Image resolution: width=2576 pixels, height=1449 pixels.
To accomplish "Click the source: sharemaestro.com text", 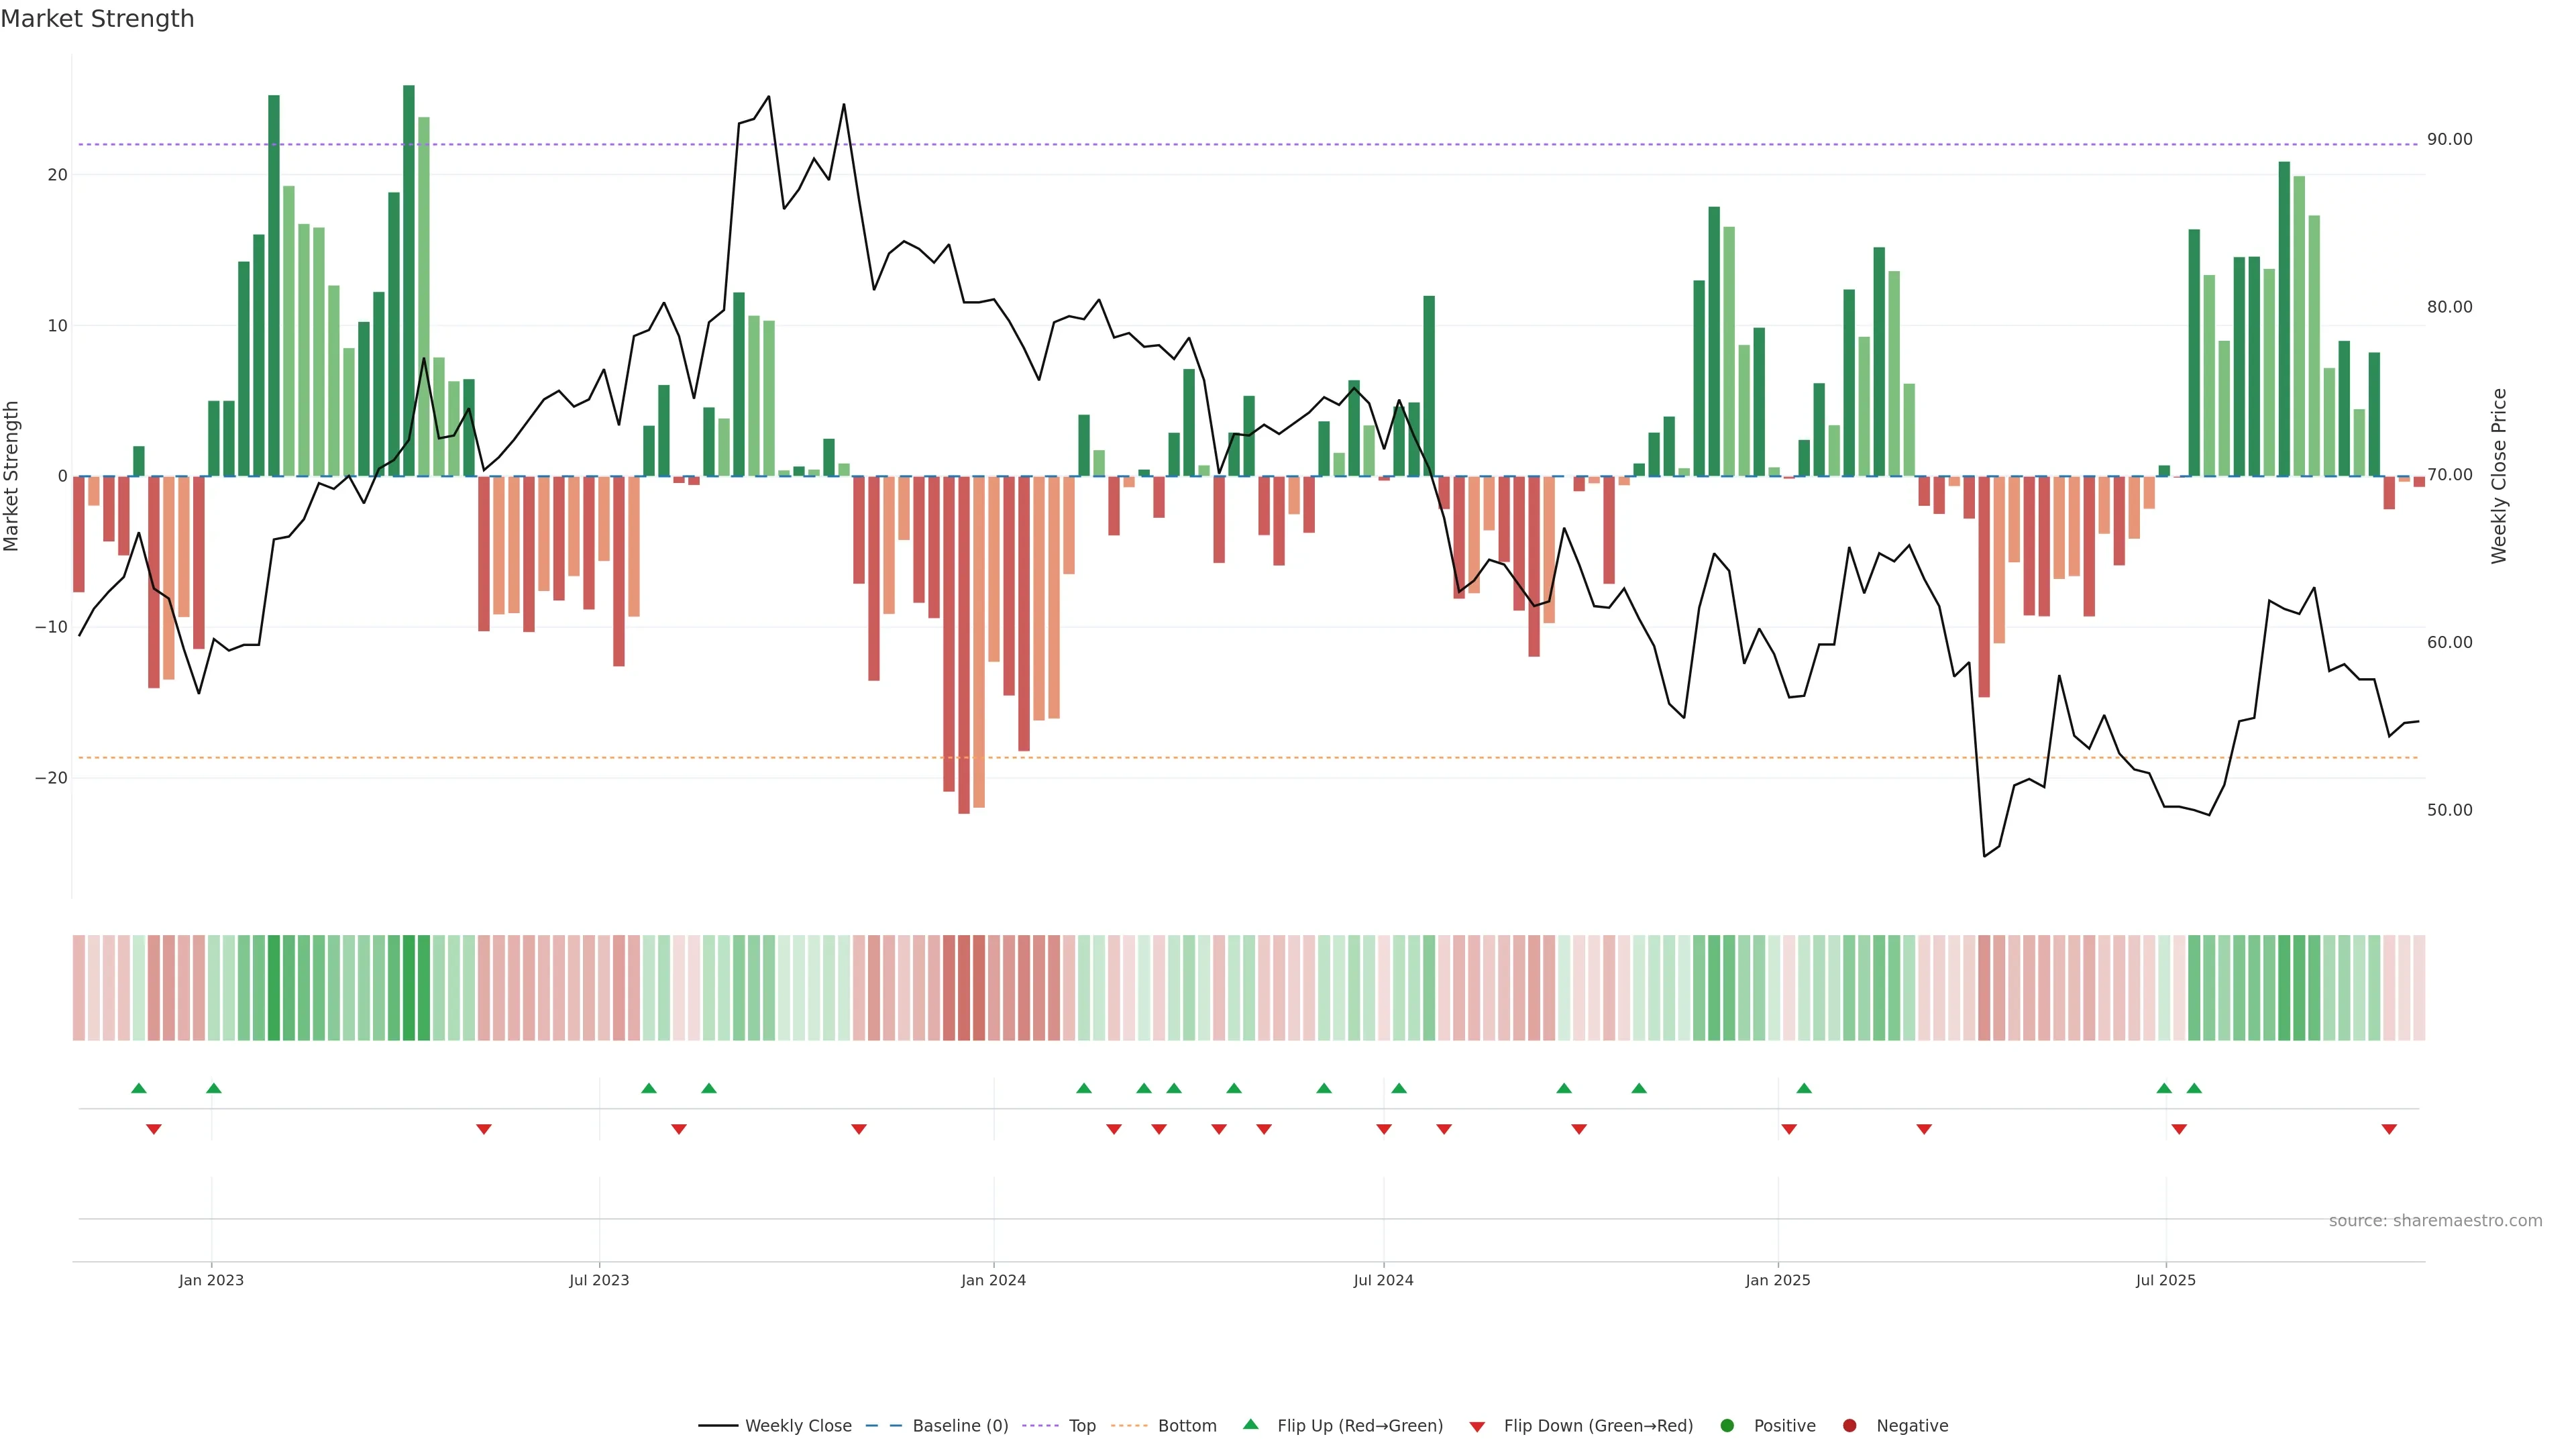I will pyautogui.click(x=2435, y=1220).
